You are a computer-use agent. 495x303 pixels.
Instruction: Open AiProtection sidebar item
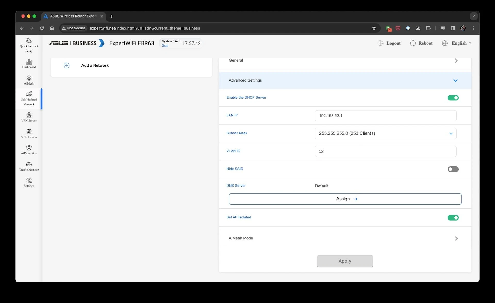(29, 150)
